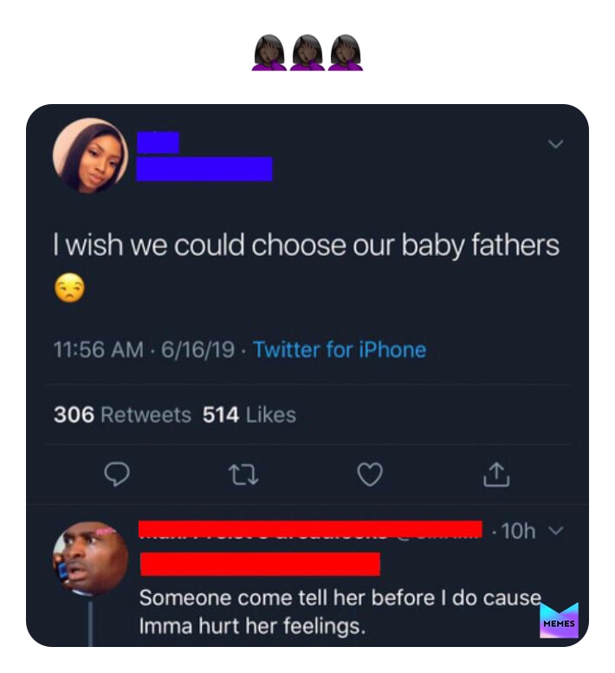615x673 pixels.
Task: Expand the main tweet options chevron
Action: 555,144
